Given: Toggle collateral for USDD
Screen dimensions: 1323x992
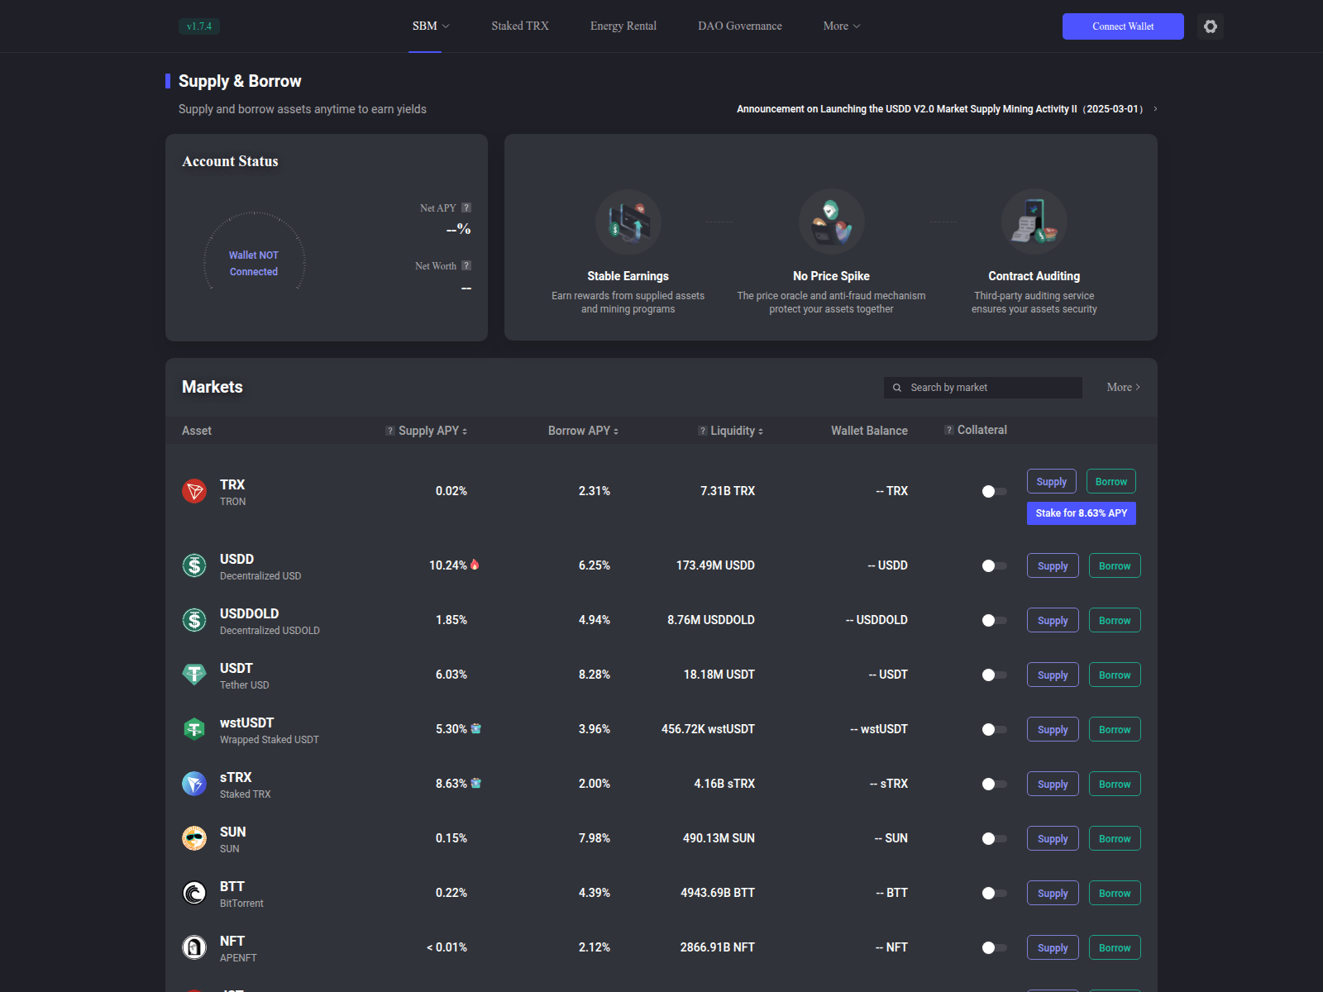Looking at the screenshot, I should point(994,565).
